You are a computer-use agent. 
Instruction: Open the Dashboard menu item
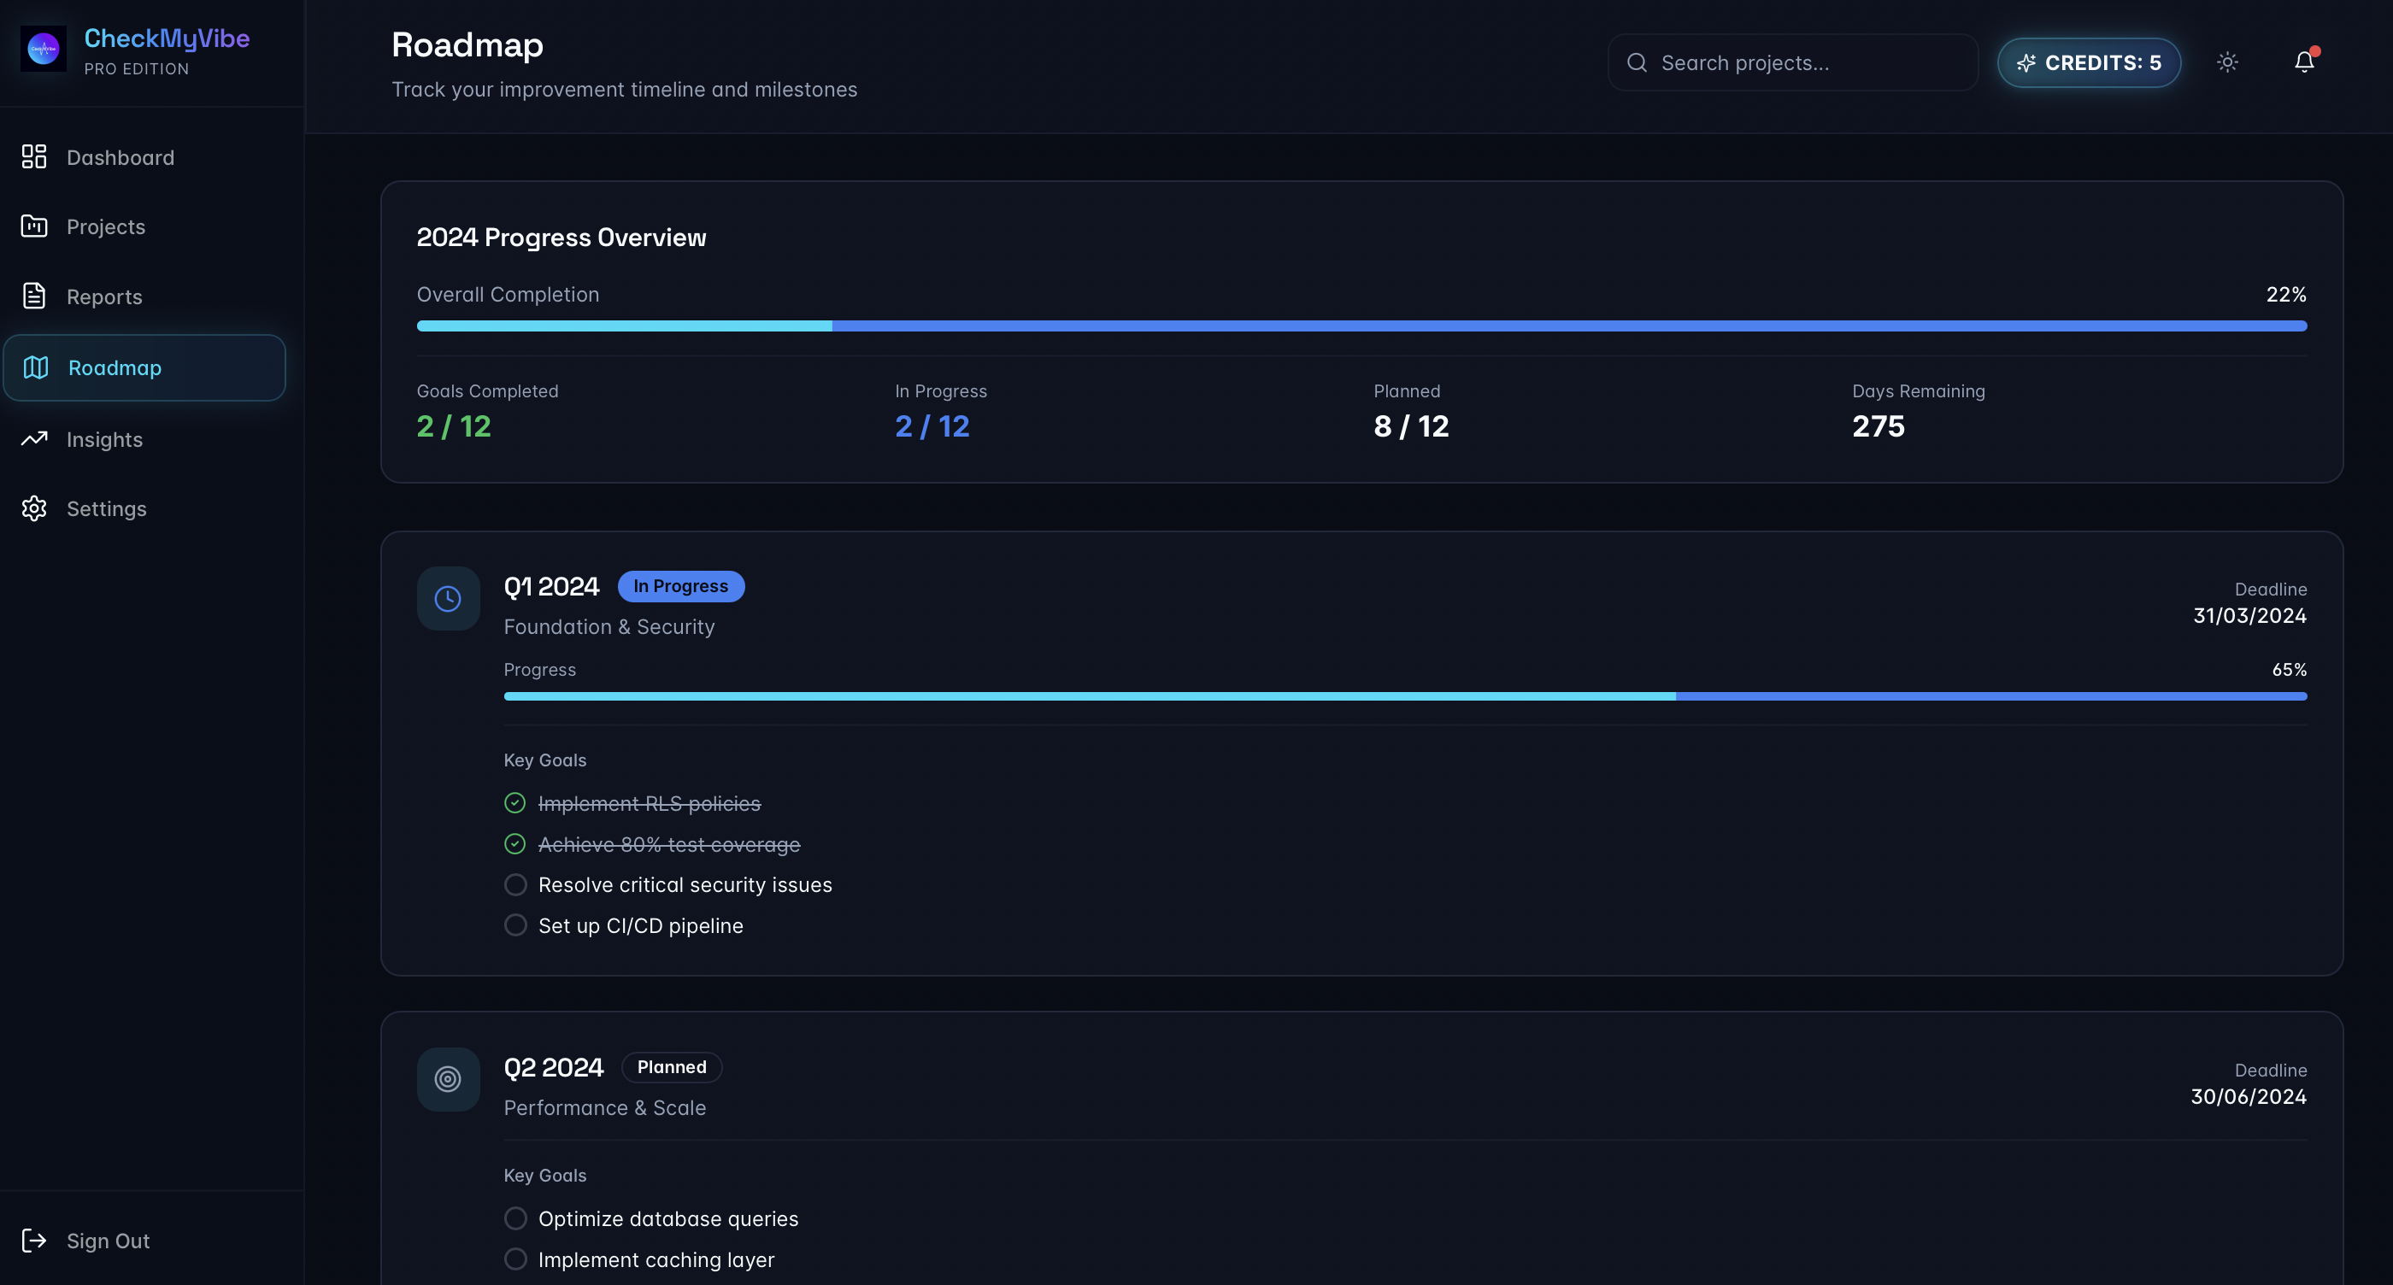pyautogui.click(x=145, y=157)
